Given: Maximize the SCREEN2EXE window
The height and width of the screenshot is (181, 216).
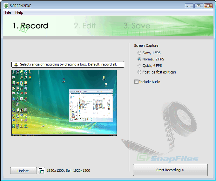Looking at the screenshot, I should pos(199,6).
